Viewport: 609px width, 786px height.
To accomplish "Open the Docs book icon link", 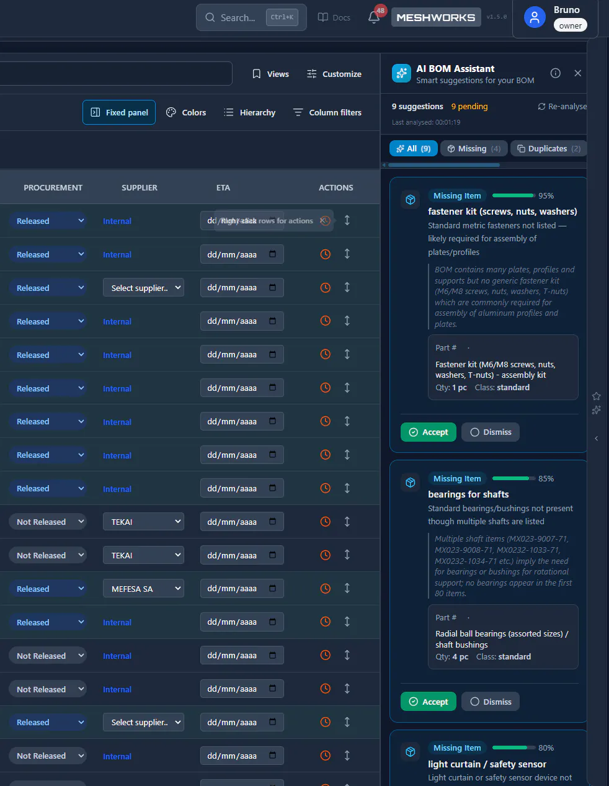I will 334,17.
